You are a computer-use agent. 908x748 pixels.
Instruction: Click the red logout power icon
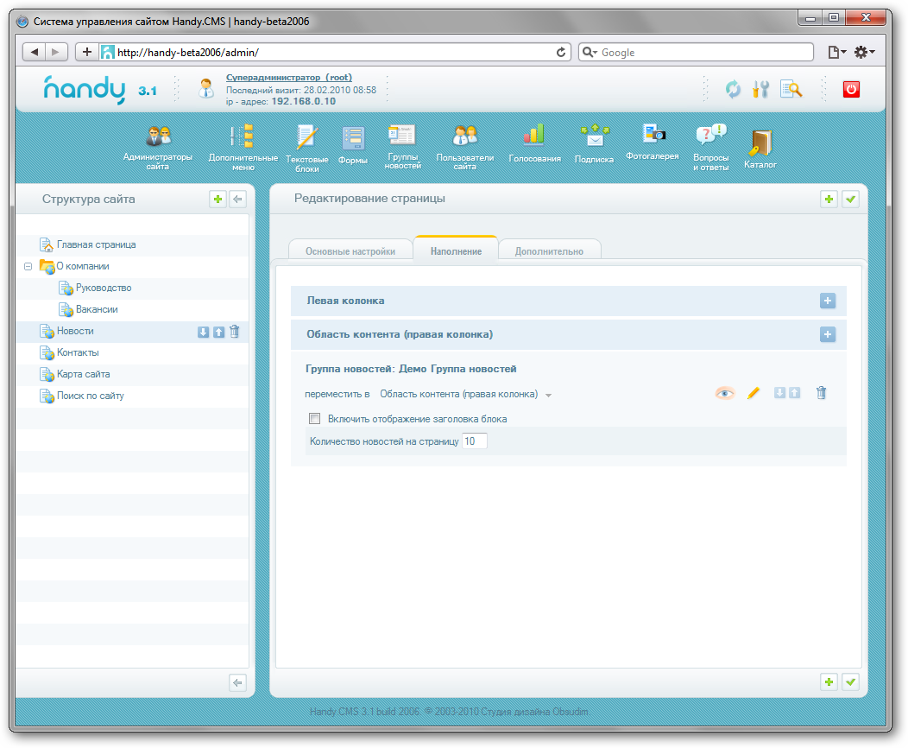coord(851,89)
